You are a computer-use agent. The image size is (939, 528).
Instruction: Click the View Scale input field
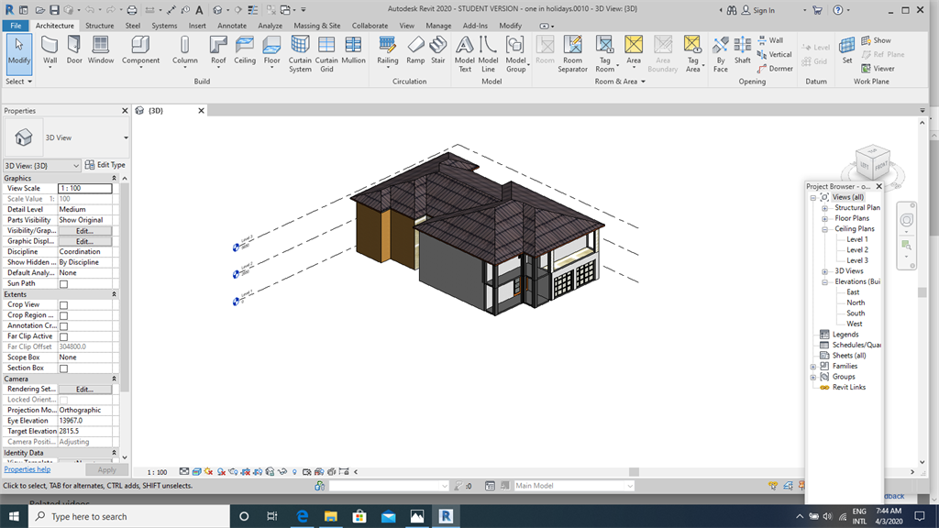coord(84,189)
